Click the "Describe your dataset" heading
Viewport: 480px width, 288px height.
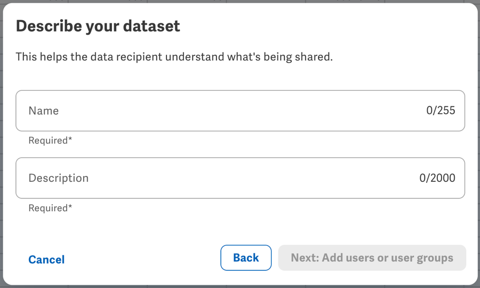pyautogui.click(x=98, y=26)
